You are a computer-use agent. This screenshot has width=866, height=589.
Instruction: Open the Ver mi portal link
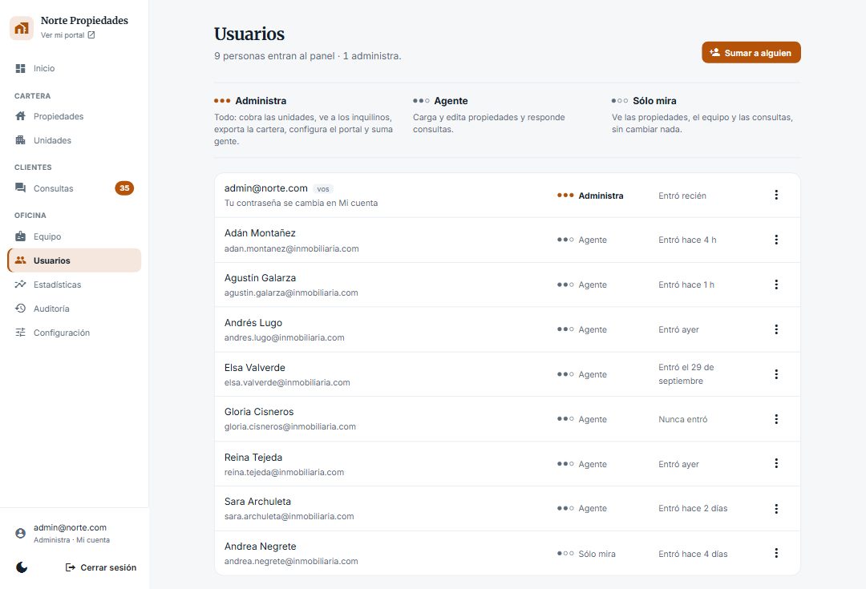[67, 34]
